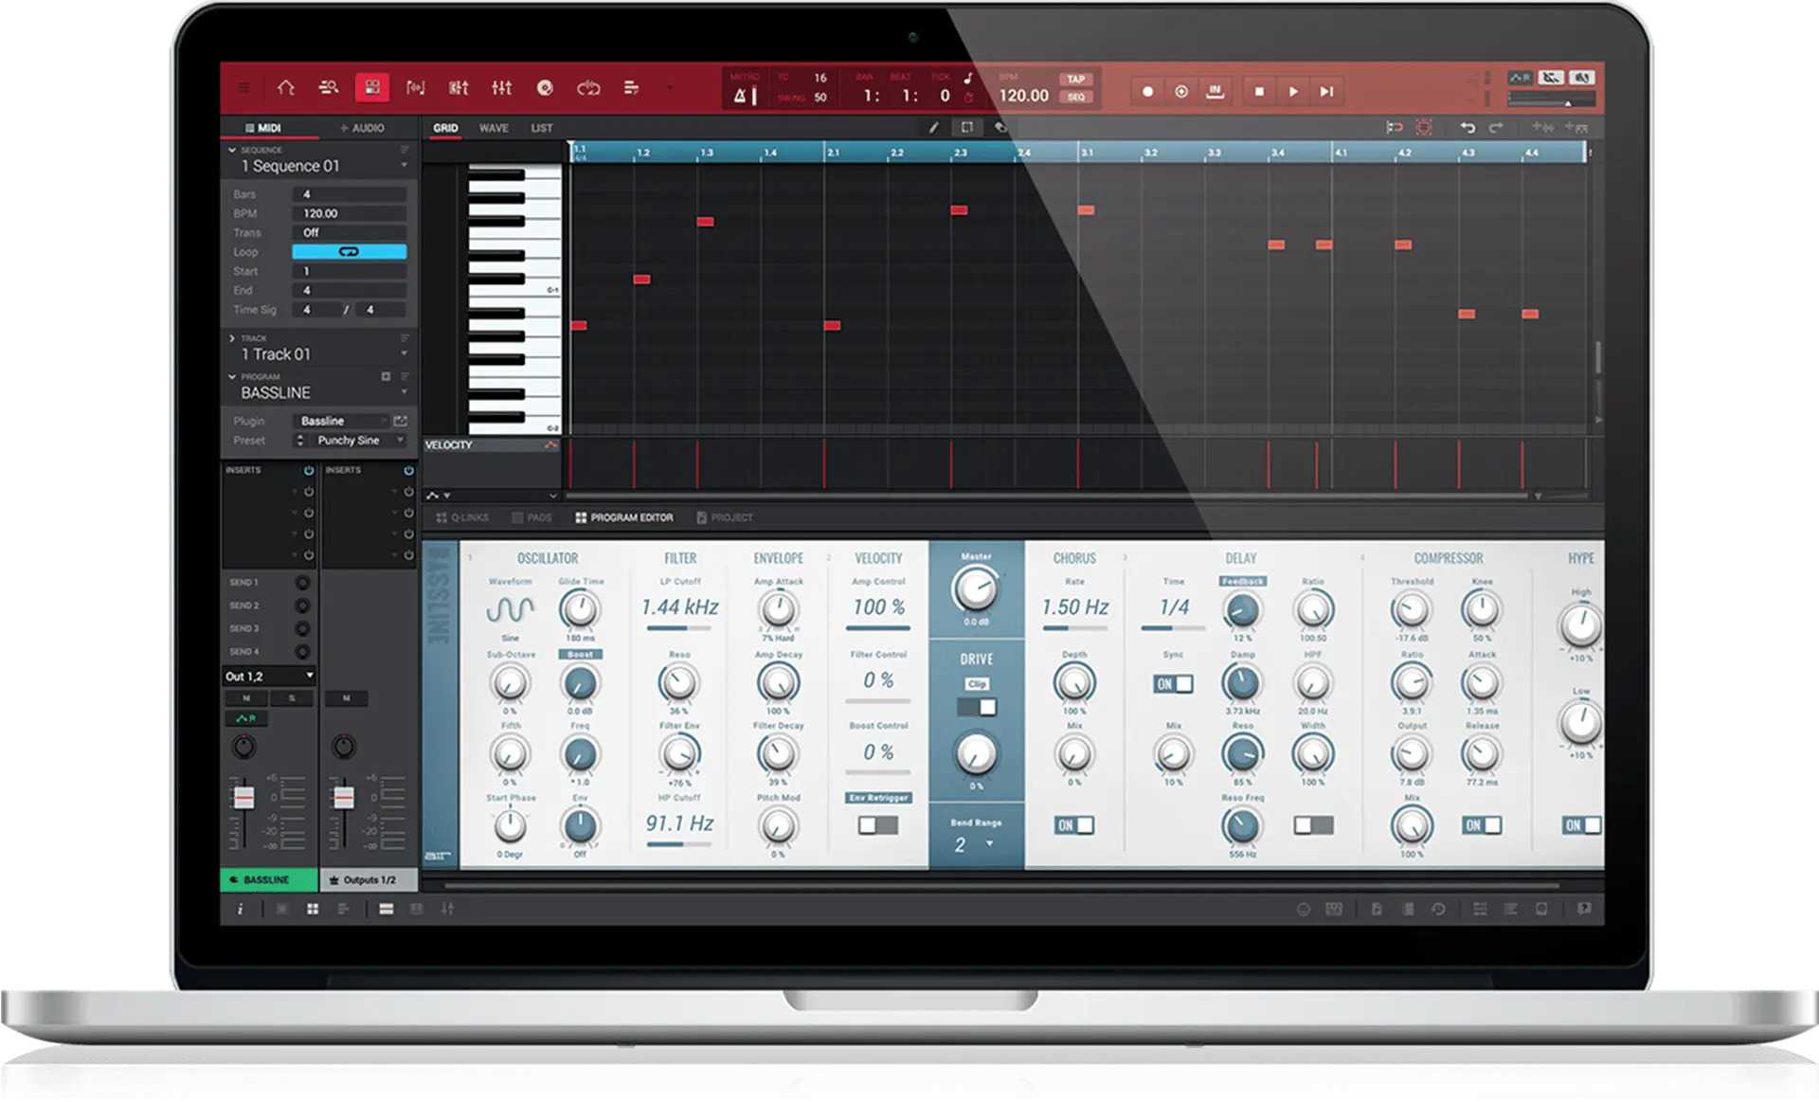This screenshot has height=1102, width=1819.
Task: Click the undo arrow icon
Action: point(1468,128)
